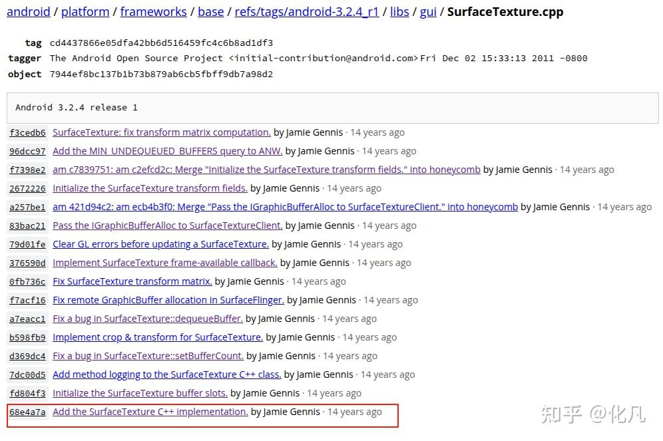Open commit 96dcc97 hash link
Viewport: 663px width, 441px height.
27,151
